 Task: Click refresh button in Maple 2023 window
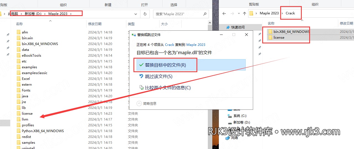coord(145,14)
